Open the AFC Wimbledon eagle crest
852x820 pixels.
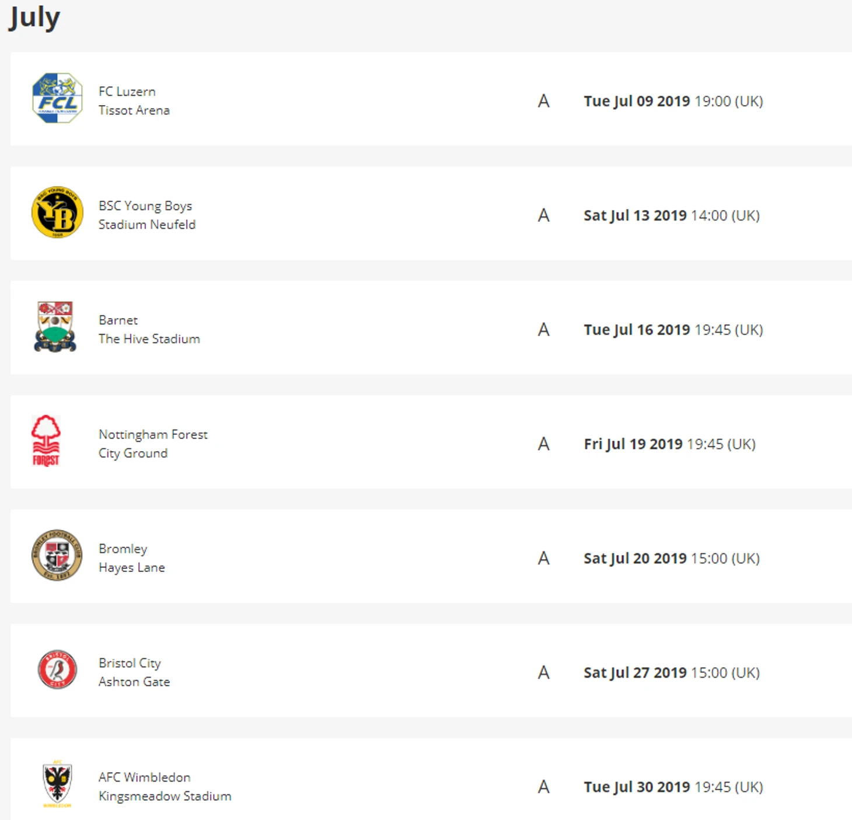[57, 784]
